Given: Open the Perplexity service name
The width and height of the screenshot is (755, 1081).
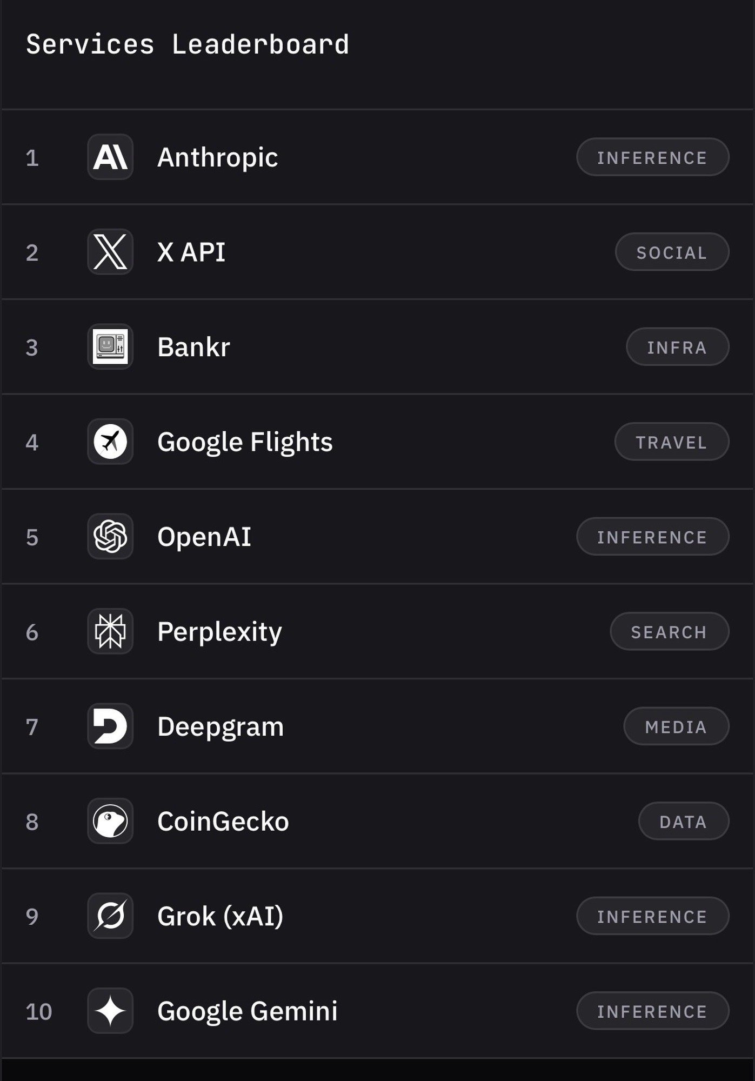Looking at the screenshot, I should tap(219, 632).
